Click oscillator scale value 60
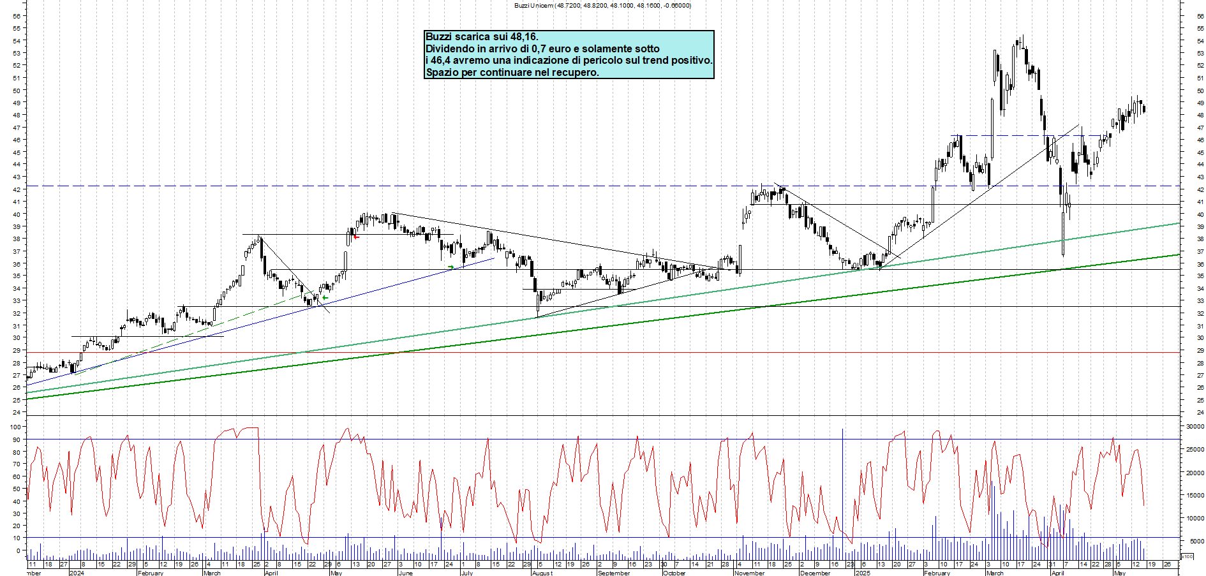Viewport: 1206px width, 576px height. click(x=17, y=476)
